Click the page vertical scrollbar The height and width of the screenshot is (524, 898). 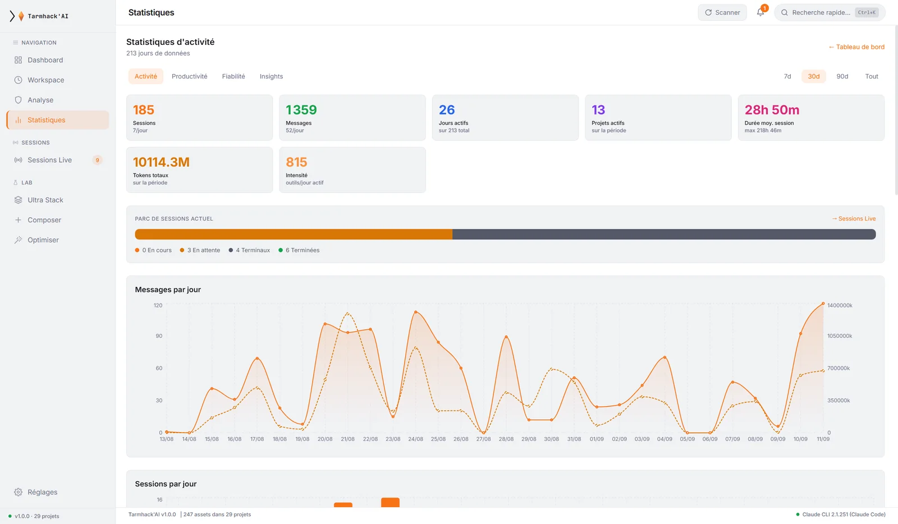tap(896, 110)
